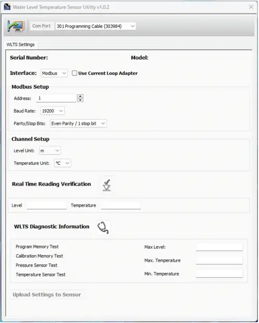
Task: Click the Com Port label
Action: pyautogui.click(x=41, y=26)
